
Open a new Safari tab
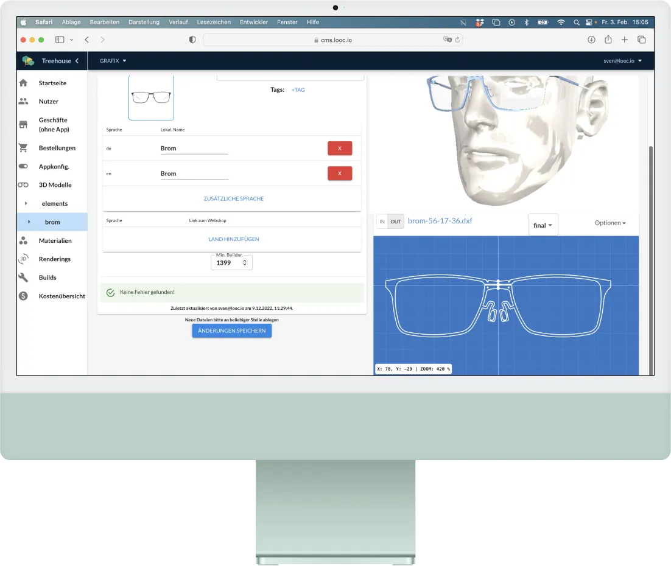pyautogui.click(x=625, y=40)
